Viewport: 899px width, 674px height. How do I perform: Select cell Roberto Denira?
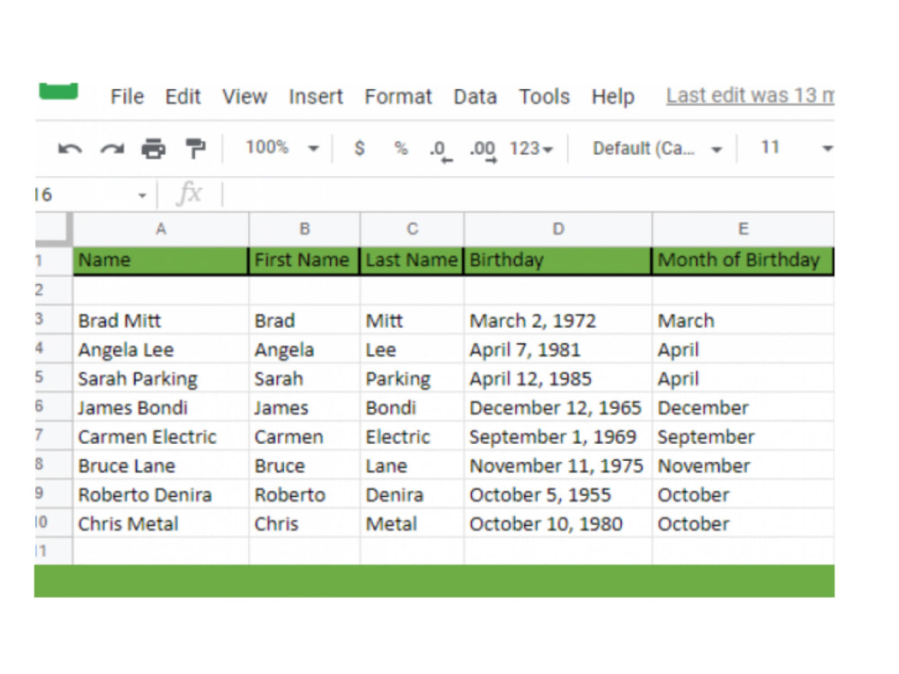(161, 495)
